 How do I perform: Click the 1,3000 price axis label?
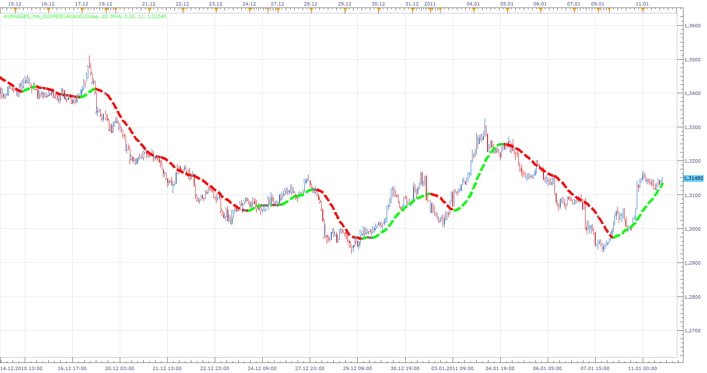pyautogui.click(x=693, y=229)
